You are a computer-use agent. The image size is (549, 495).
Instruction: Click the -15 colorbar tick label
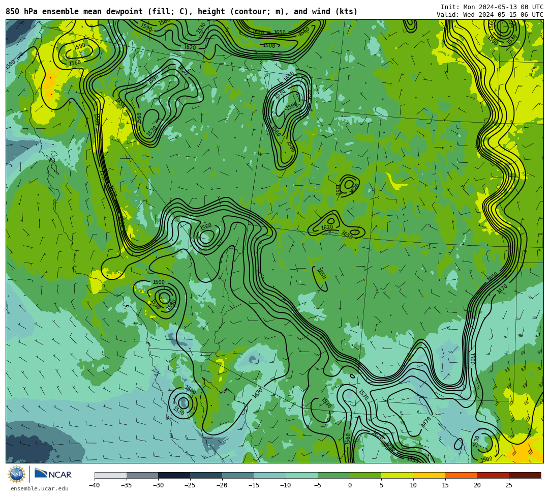(254, 485)
